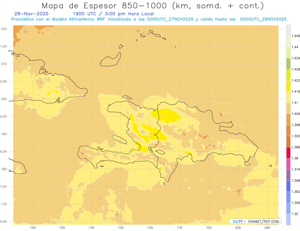The width and height of the screenshot is (300, 231).
Task: Click the 20N latitude label
Action: pyautogui.click(x=4, y=99)
